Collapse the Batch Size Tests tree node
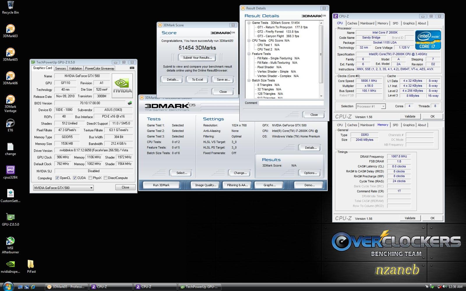The image size is (466, 291). coord(249,80)
